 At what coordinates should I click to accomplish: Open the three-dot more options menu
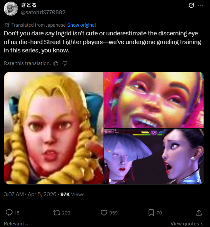[x=201, y=5]
